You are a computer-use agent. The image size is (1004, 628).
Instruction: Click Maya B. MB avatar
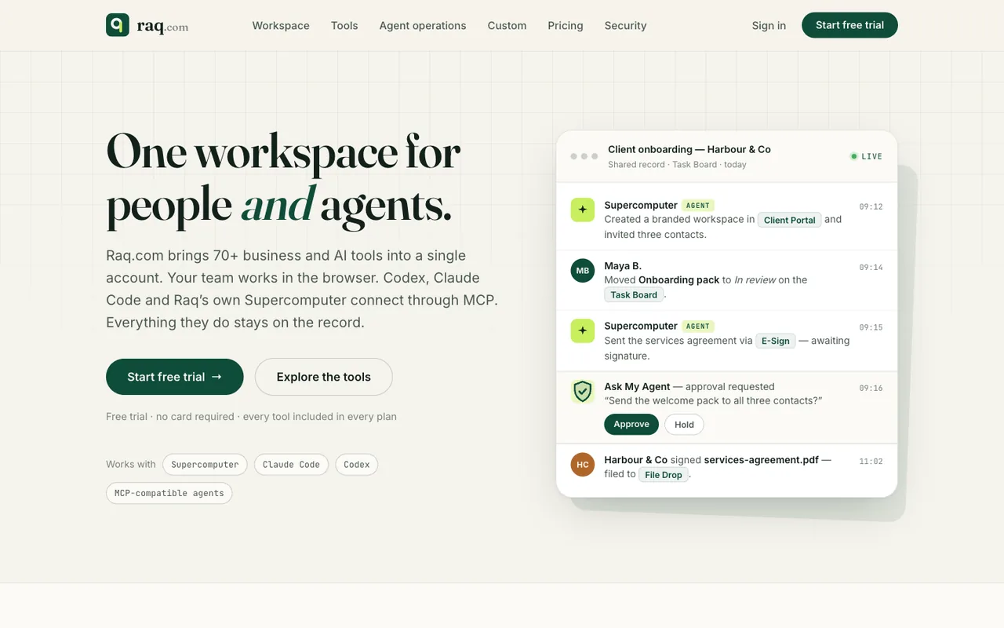click(583, 271)
